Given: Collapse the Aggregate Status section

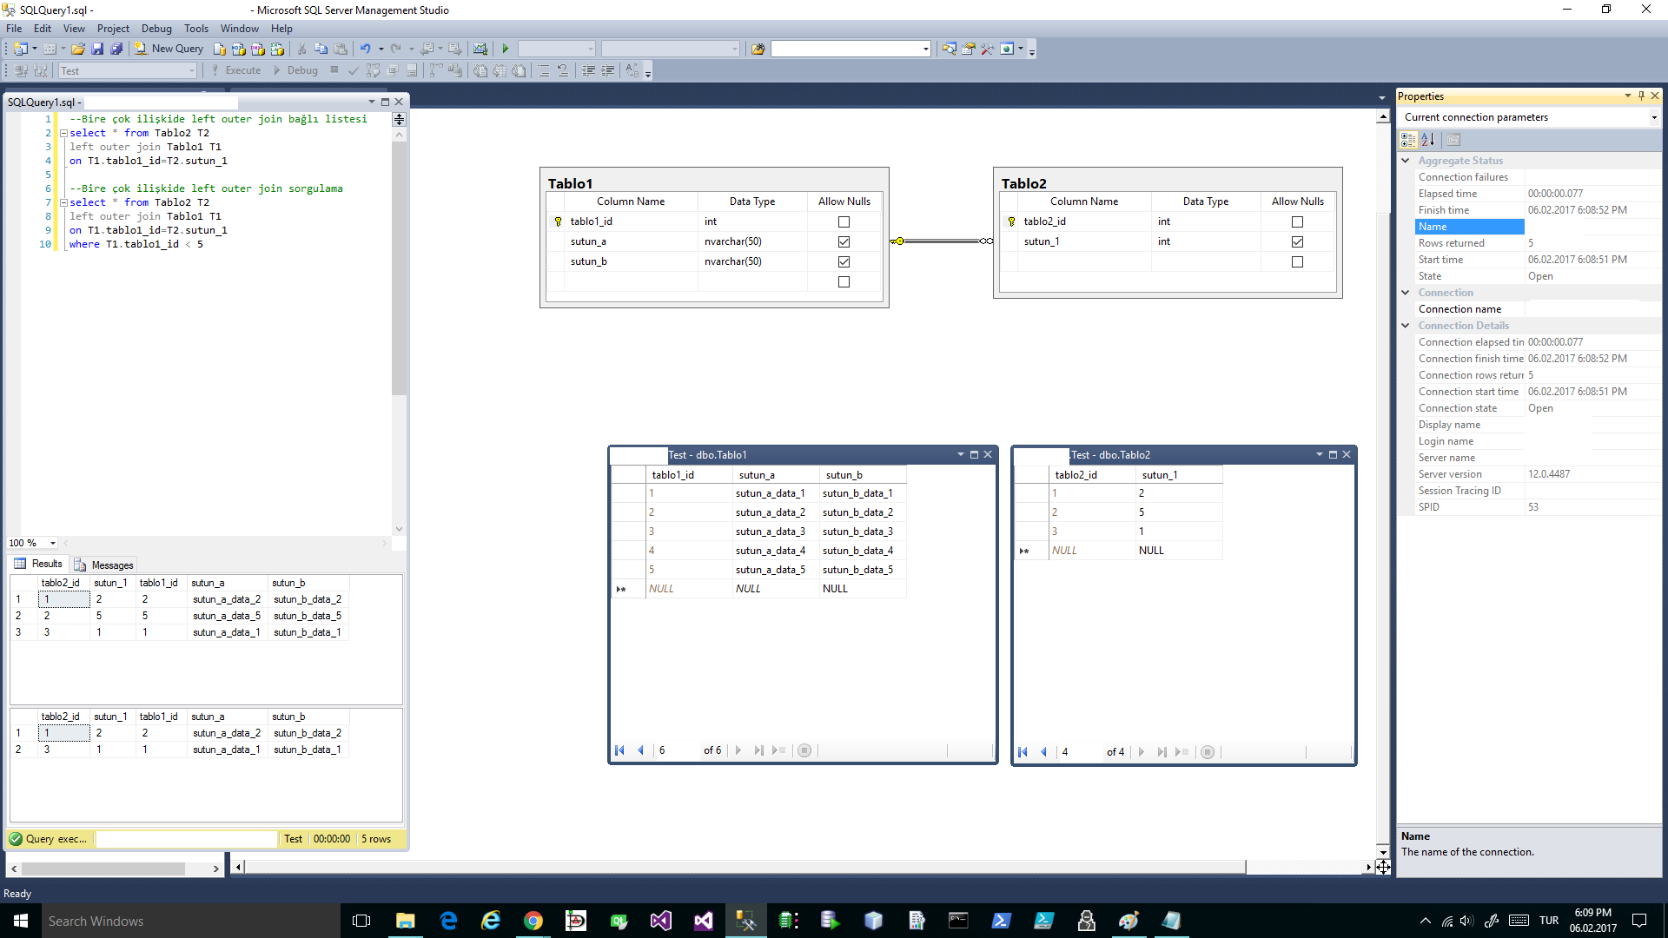Looking at the screenshot, I should coord(1406,161).
